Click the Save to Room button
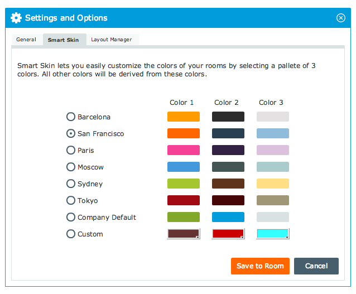This screenshot has height=294, width=356. (260, 266)
